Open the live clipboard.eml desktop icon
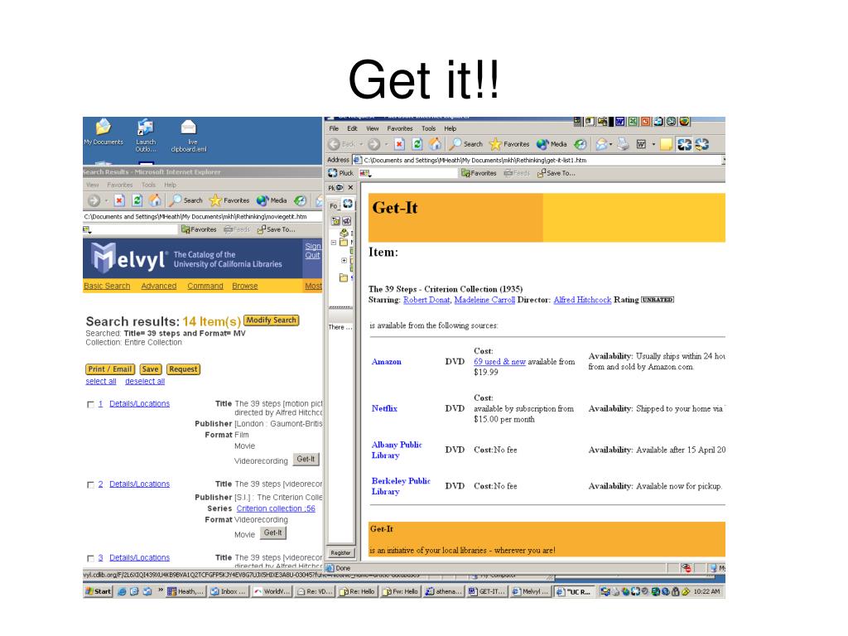Image resolution: width=848 pixels, height=636 pixels. (x=189, y=136)
